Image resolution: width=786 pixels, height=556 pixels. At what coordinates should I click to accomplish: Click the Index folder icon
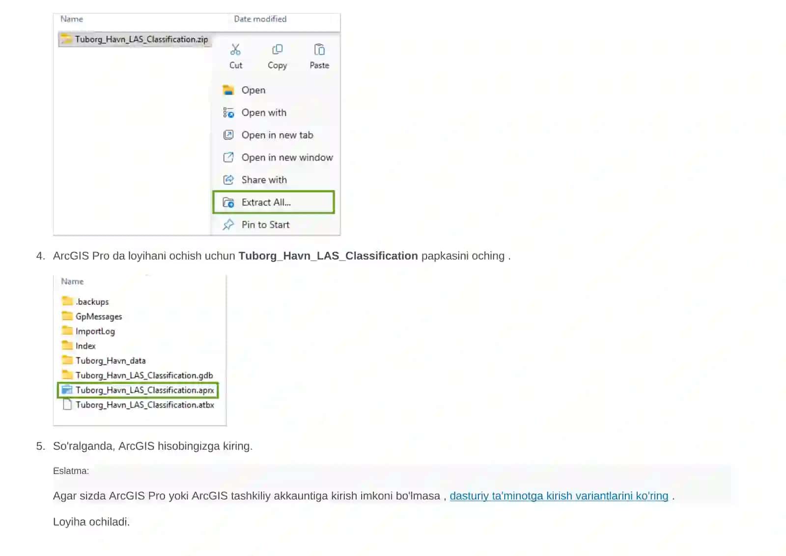[x=67, y=345]
